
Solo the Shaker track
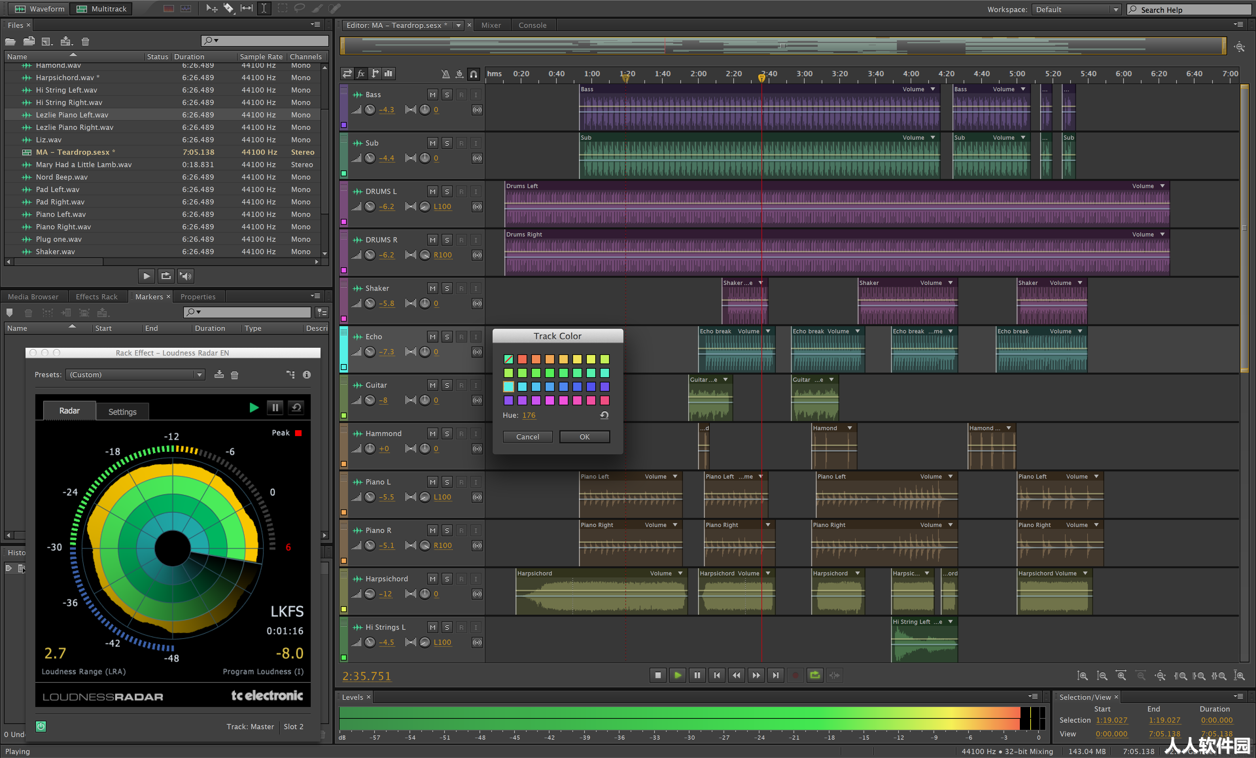point(446,289)
